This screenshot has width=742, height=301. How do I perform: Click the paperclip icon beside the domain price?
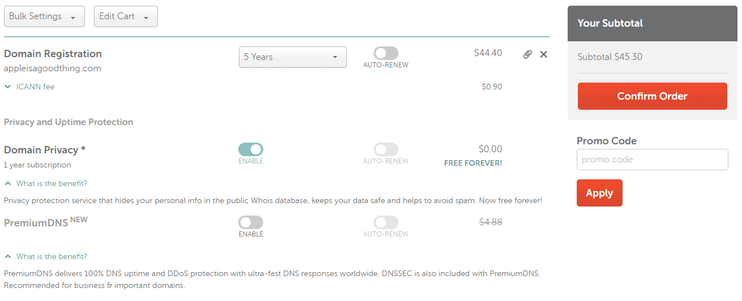527,54
